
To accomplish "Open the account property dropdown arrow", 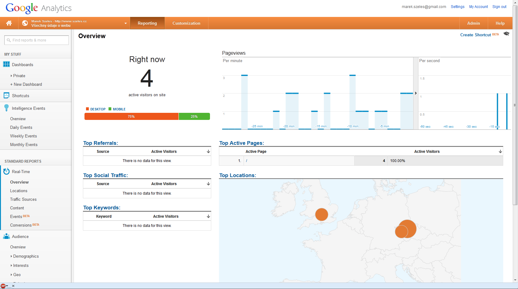I will (x=125, y=23).
